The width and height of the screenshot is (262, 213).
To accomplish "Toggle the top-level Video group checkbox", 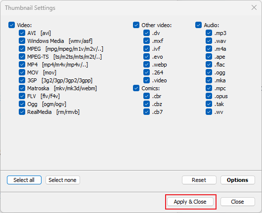I will pos(11,25).
